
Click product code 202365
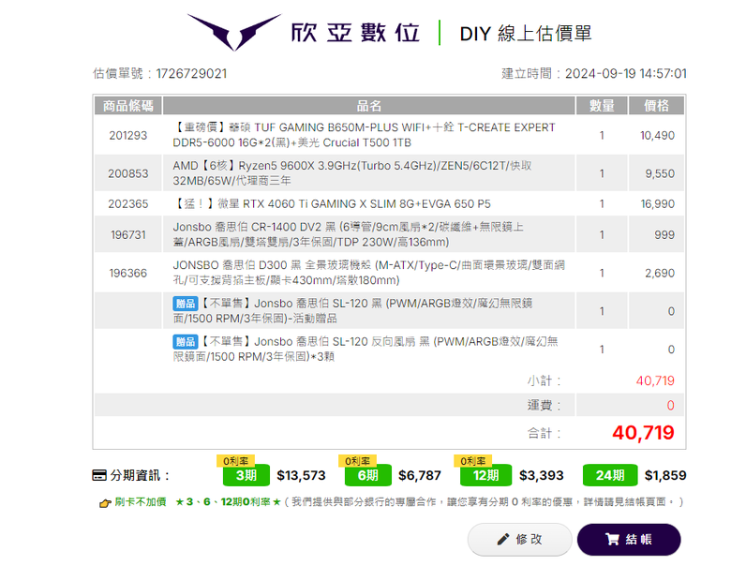tap(128, 203)
